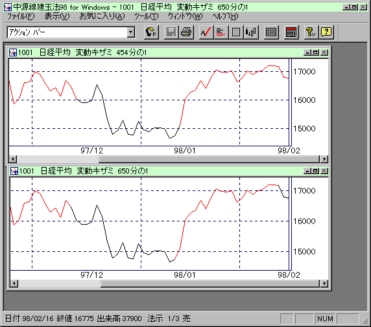Screen dimensions: 371x327
Task: Click the black list table icon
Action: click(x=271, y=32)
